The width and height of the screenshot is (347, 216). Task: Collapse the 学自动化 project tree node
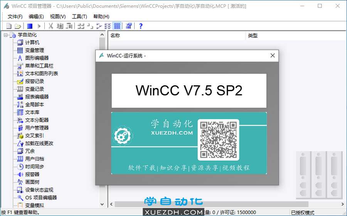tap(6, 35)
